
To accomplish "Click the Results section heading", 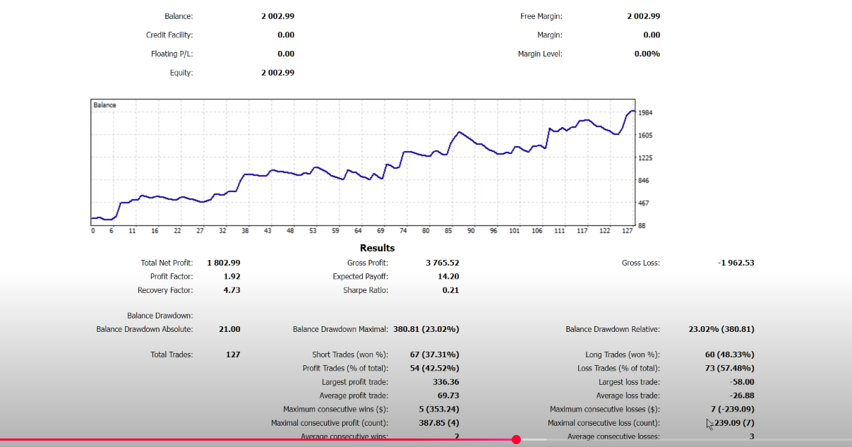I will (x=378, y=248).
